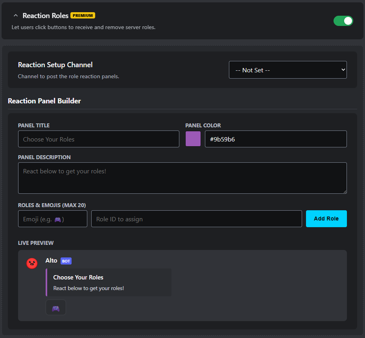Click into the Panel Description textarea
This screenshot has height=338, width=365.
coord(182,178)
